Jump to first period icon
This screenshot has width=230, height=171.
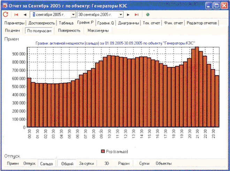point(16,15)
